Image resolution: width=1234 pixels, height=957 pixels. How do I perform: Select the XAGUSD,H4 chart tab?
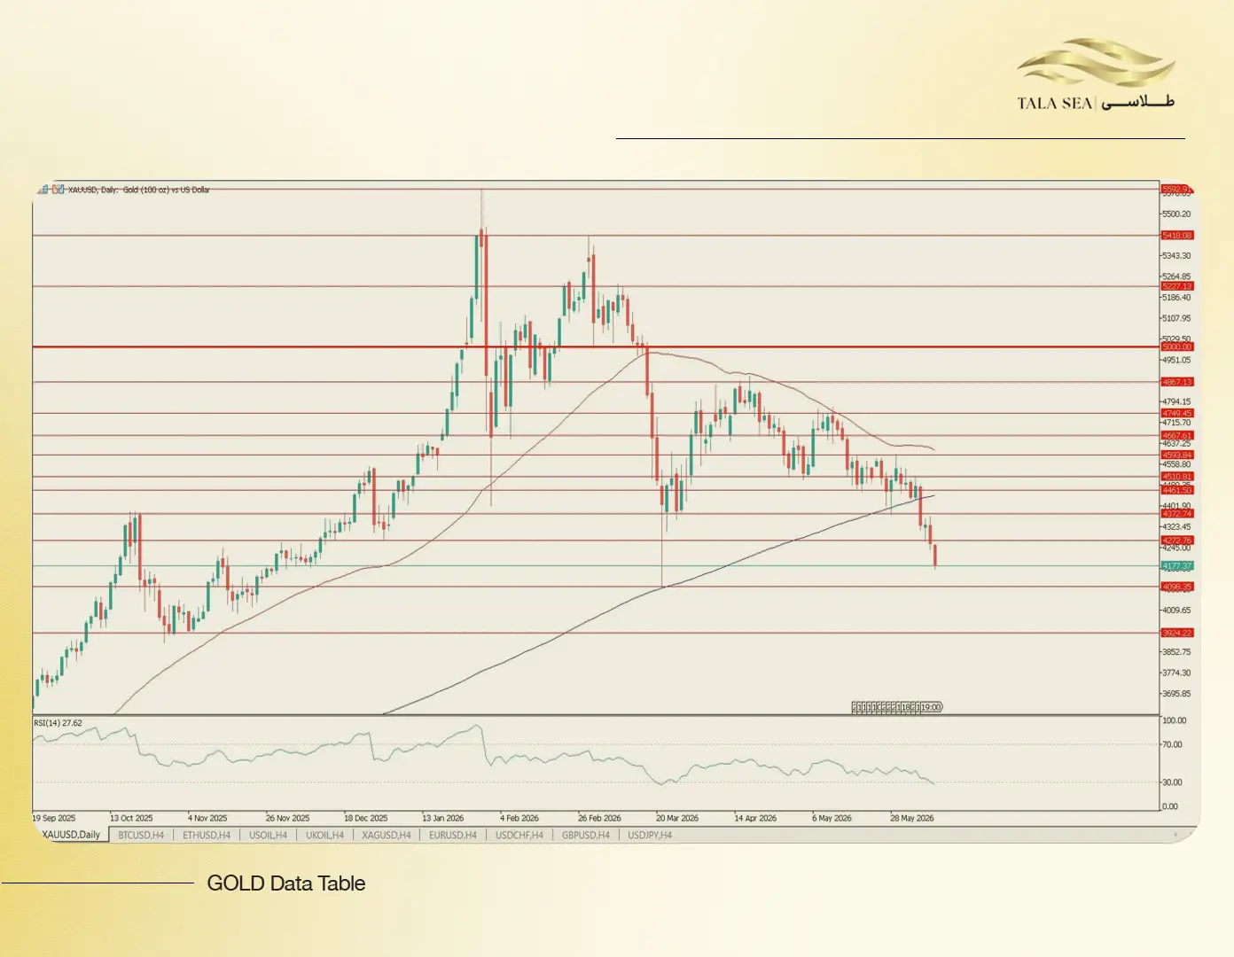387,835
